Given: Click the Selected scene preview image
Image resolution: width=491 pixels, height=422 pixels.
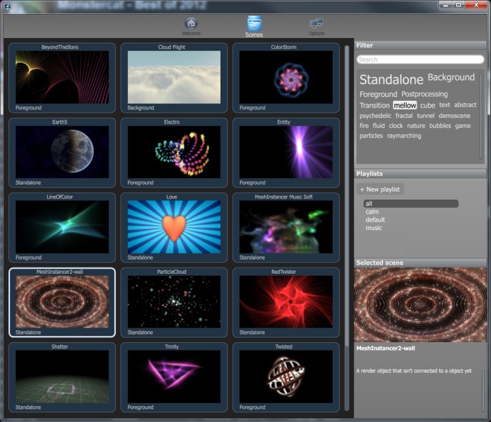Looking at the screenshot, I should point(420,305).
